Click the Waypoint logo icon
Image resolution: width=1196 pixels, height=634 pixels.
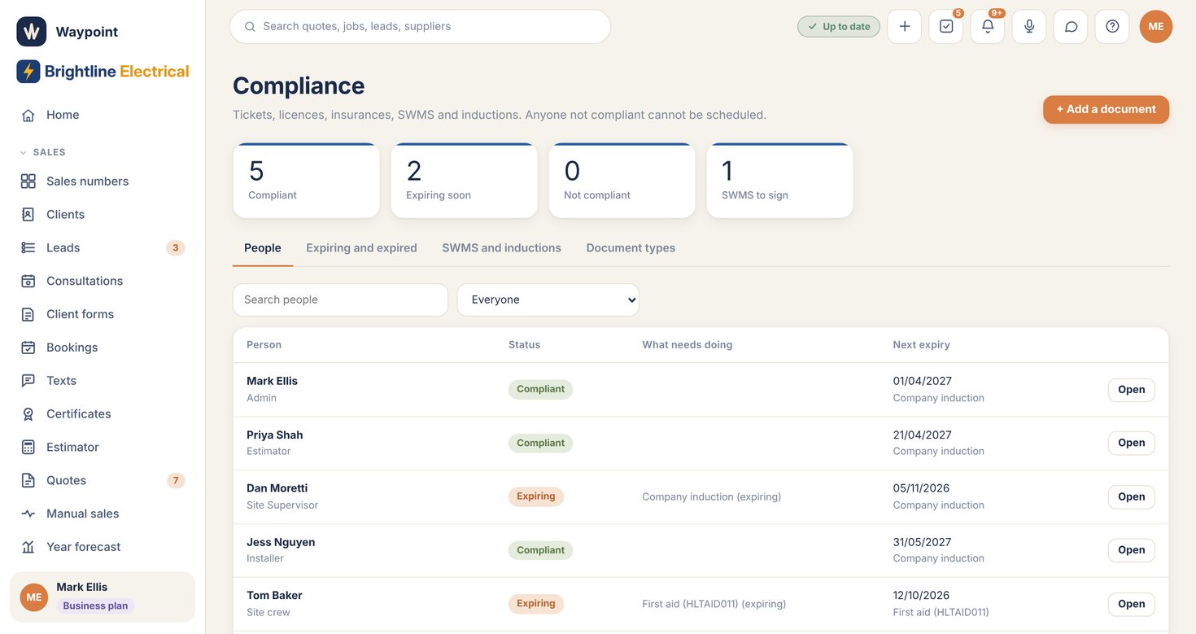click(32, 32)
